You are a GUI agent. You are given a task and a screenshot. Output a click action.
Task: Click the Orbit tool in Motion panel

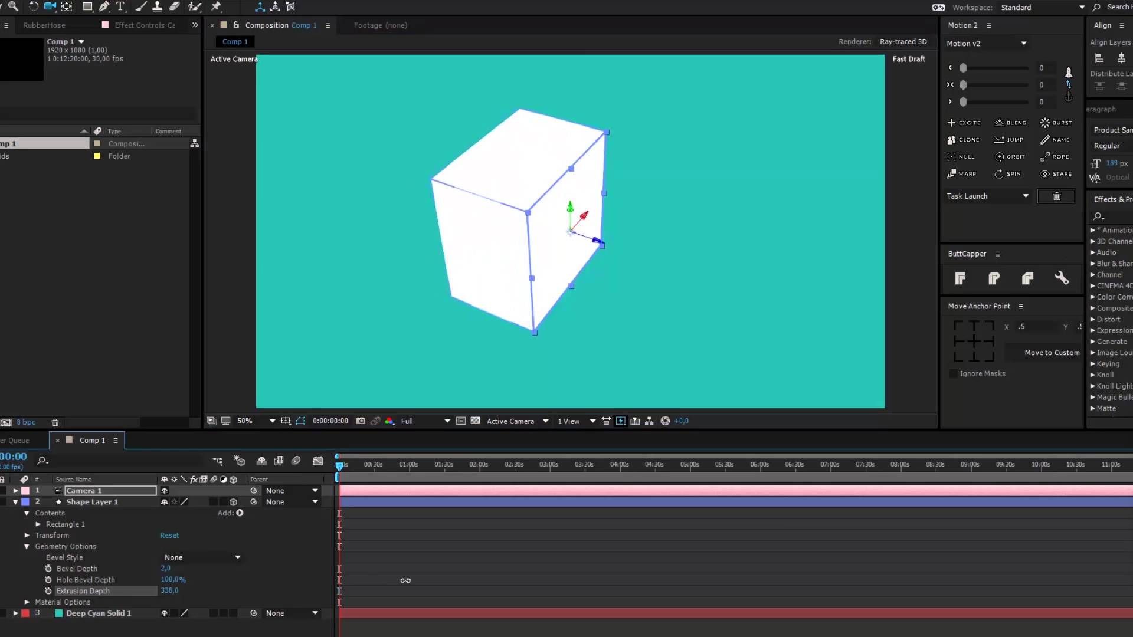tap(1010, 157)
